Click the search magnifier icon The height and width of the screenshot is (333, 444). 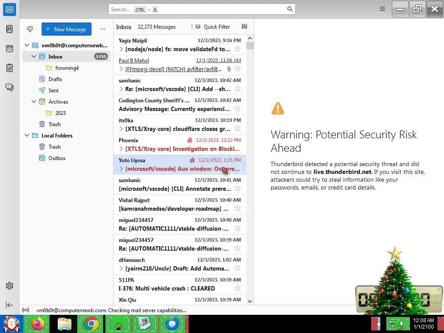click(290, 9)
